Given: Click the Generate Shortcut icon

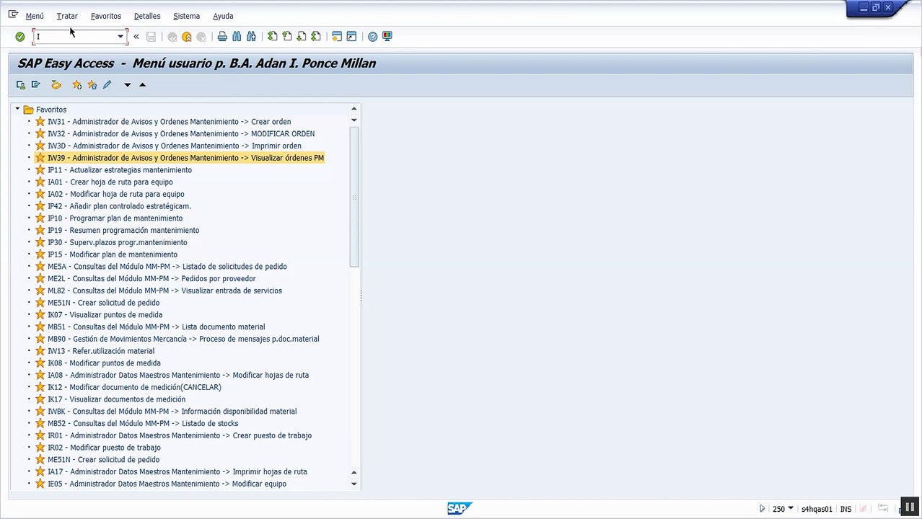Looking at the screenshot, I should point(351,37).
